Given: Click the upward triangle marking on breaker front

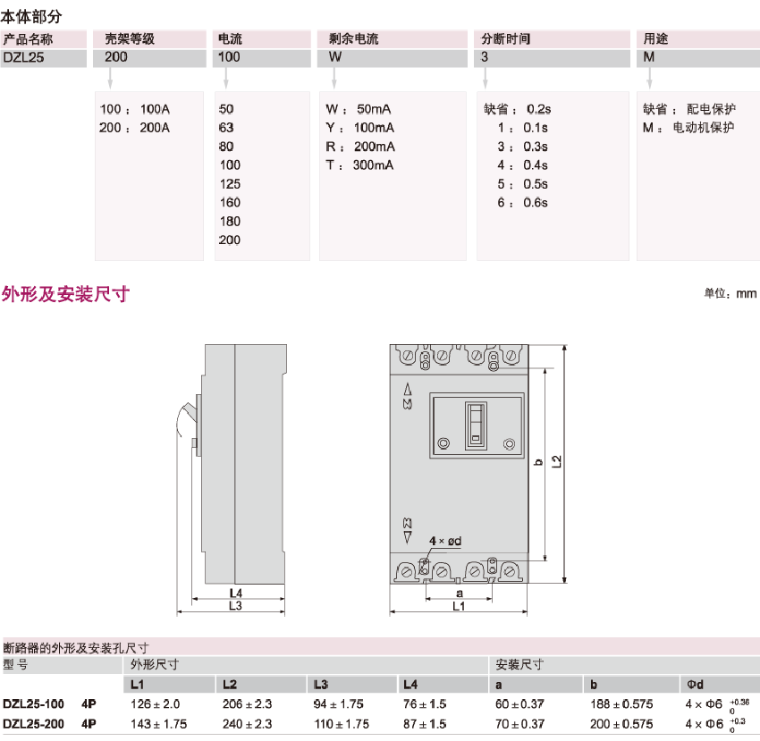Looking at the screenshot, I should [409, 389].
